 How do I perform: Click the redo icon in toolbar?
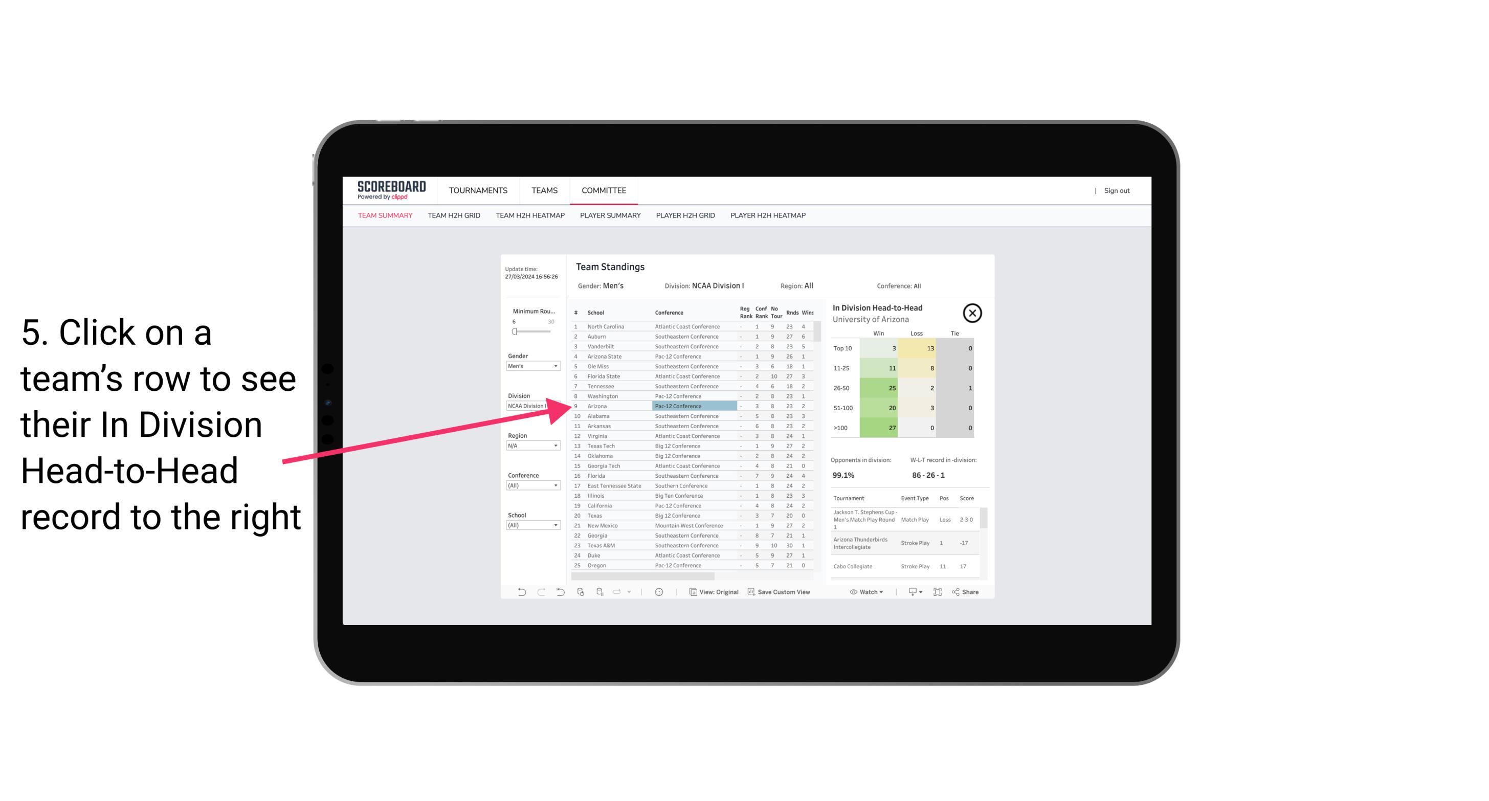540,592
